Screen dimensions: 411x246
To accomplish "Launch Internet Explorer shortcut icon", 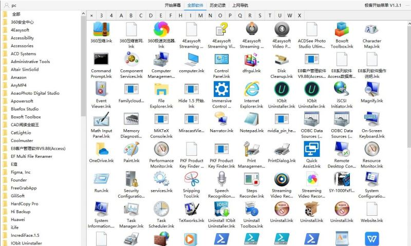I will [x=251, y=89].
